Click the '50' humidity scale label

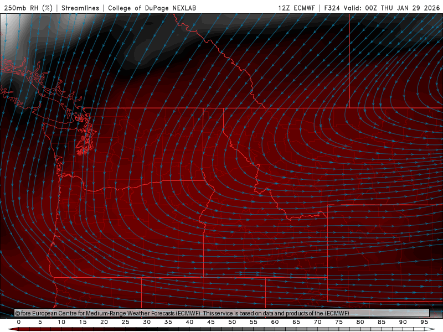pos(232,322)
